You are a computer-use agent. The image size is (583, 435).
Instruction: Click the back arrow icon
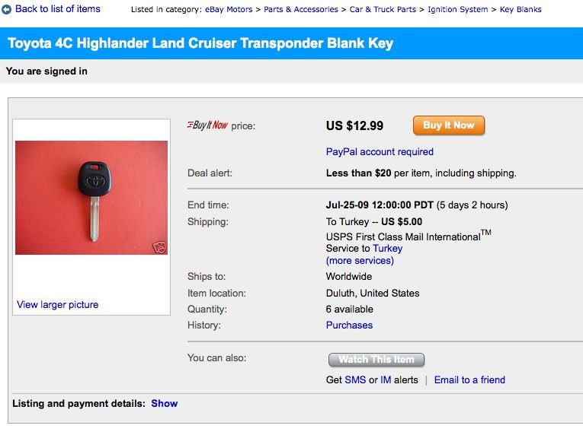coord(7,9)
